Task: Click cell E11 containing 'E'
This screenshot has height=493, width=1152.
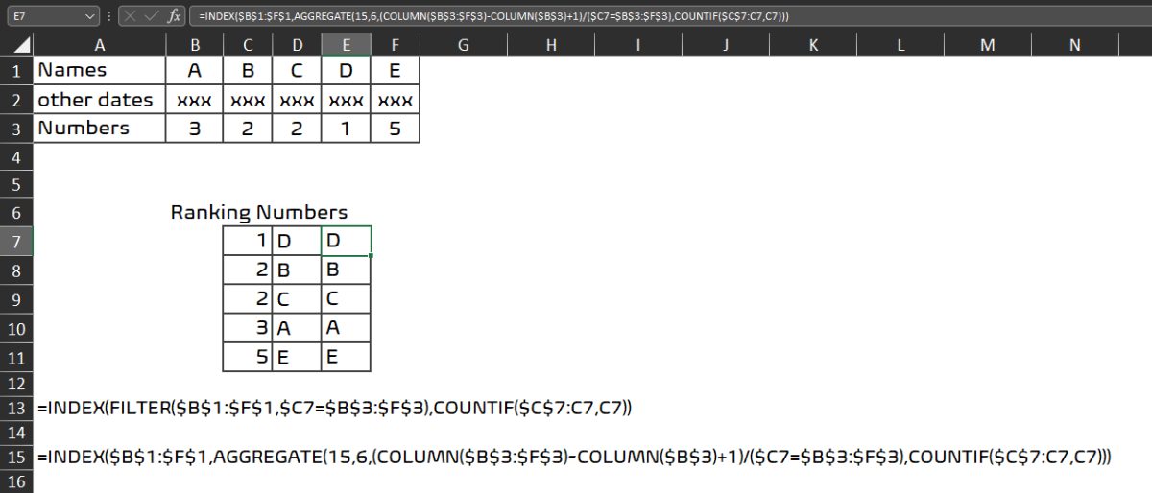Action: [347, 357]
